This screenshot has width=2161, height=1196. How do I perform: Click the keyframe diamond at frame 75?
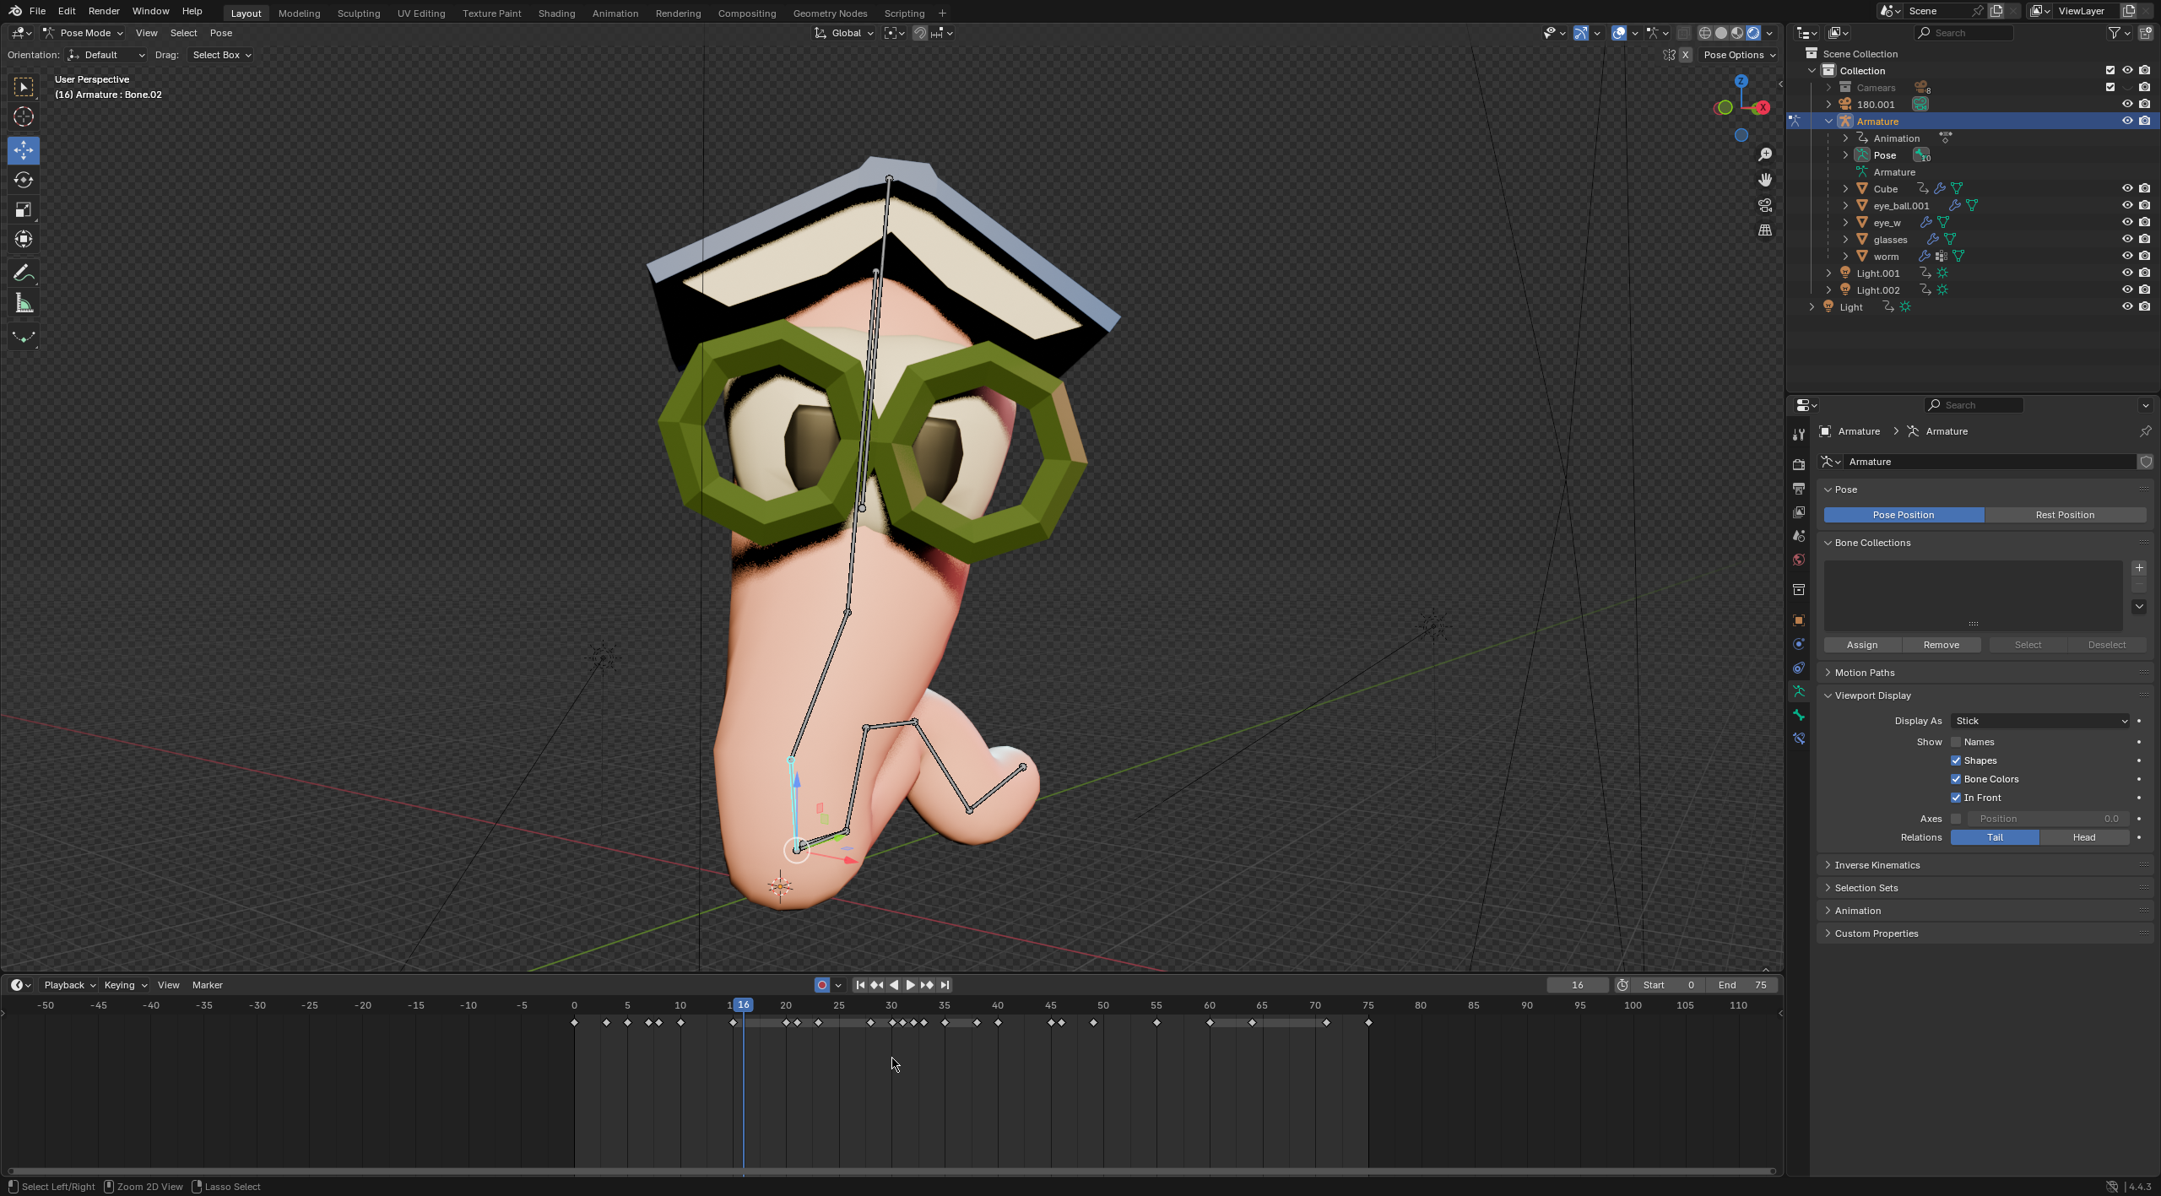pos(1368,1023)
